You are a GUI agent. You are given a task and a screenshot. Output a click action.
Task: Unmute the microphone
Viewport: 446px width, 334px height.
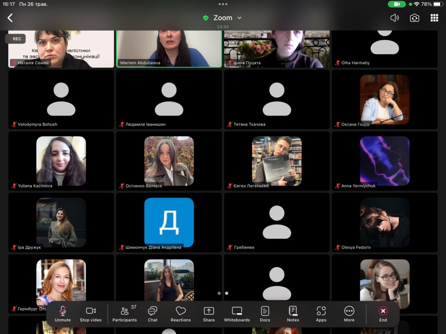pos(63,314)
